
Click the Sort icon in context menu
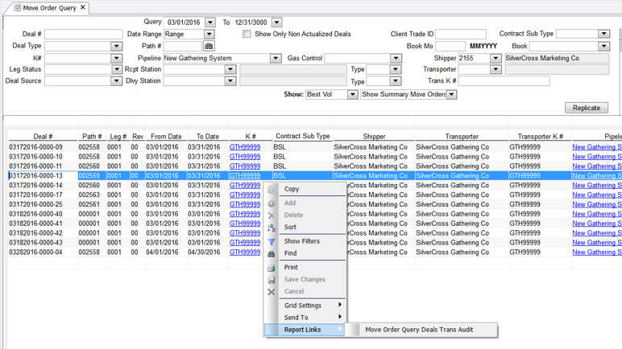272,228
